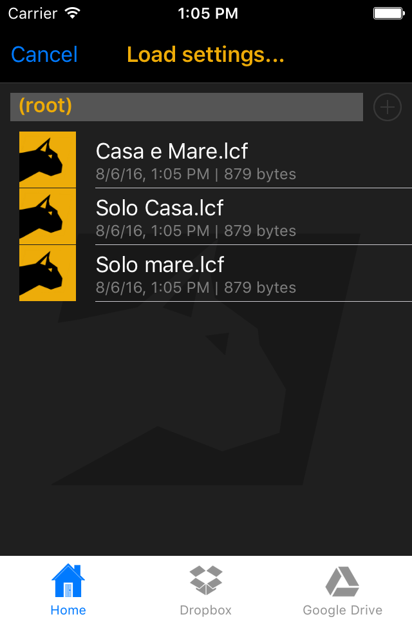Tap the Casa e Mare.lcf date and size line
Screen dimensions: 412x619
click(196, 174)
